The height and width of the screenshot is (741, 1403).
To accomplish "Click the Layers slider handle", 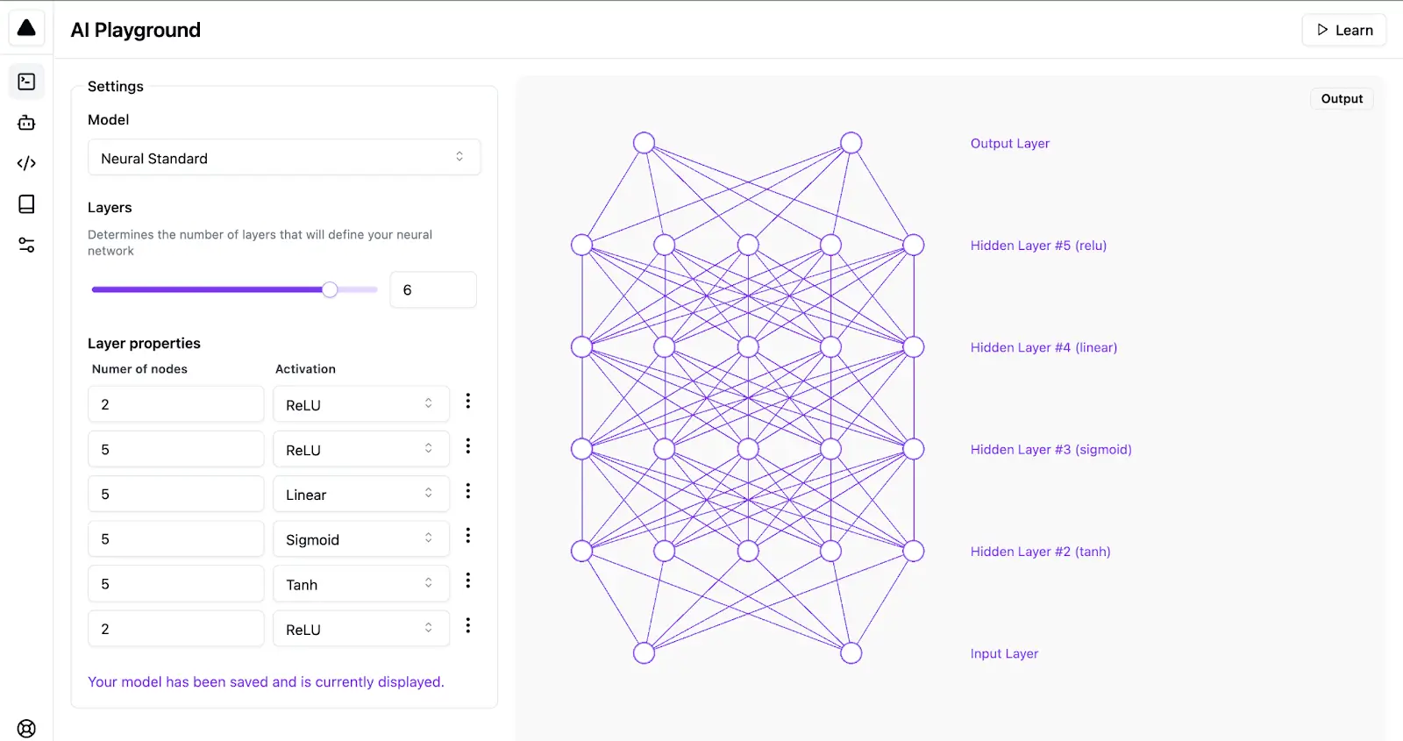I will coord(330,289).
